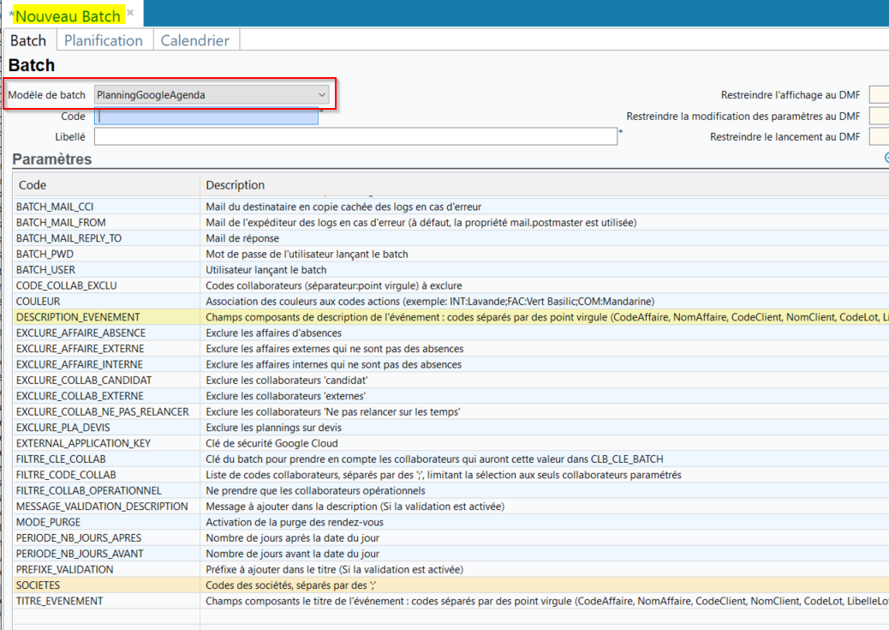Select the Batch tab
This screenshot has width=889, height=630.
click(28, 40)
